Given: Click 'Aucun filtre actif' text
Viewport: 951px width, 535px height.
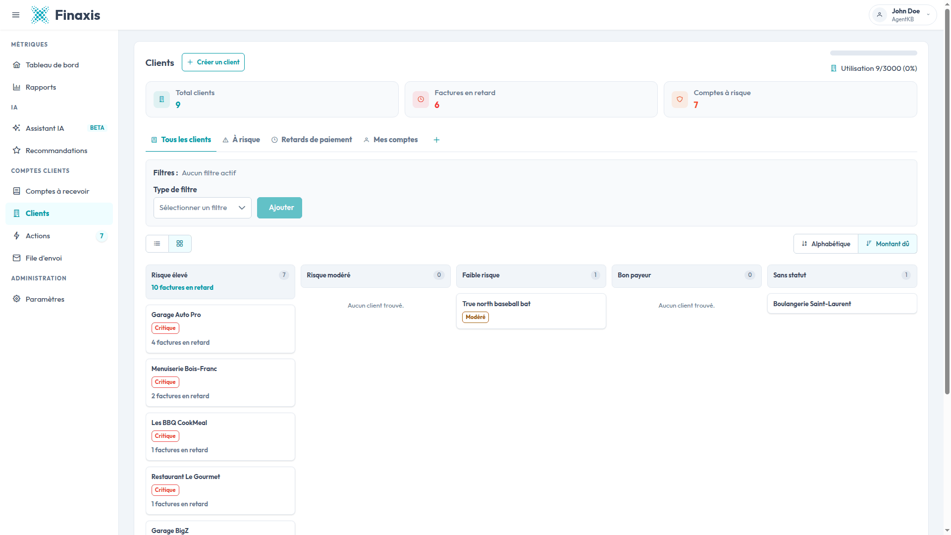Looking at the screenshot, I should (x=209, y=173).
